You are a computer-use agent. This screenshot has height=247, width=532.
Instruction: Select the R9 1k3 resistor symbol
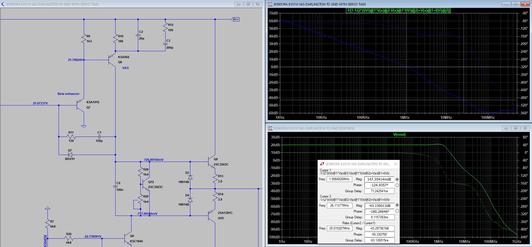[84, 39]
